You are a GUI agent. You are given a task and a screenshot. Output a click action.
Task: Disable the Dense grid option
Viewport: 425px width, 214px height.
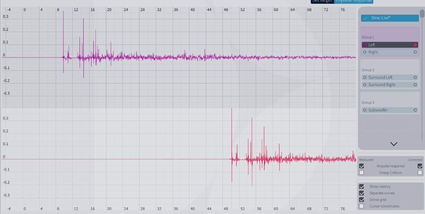[x=362, y=200]
